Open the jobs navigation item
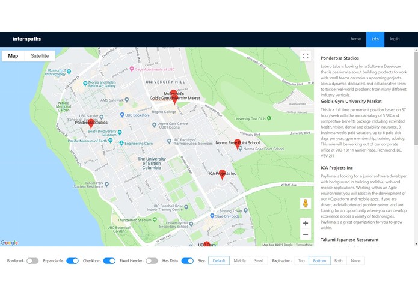 click(x=375, y=39)
